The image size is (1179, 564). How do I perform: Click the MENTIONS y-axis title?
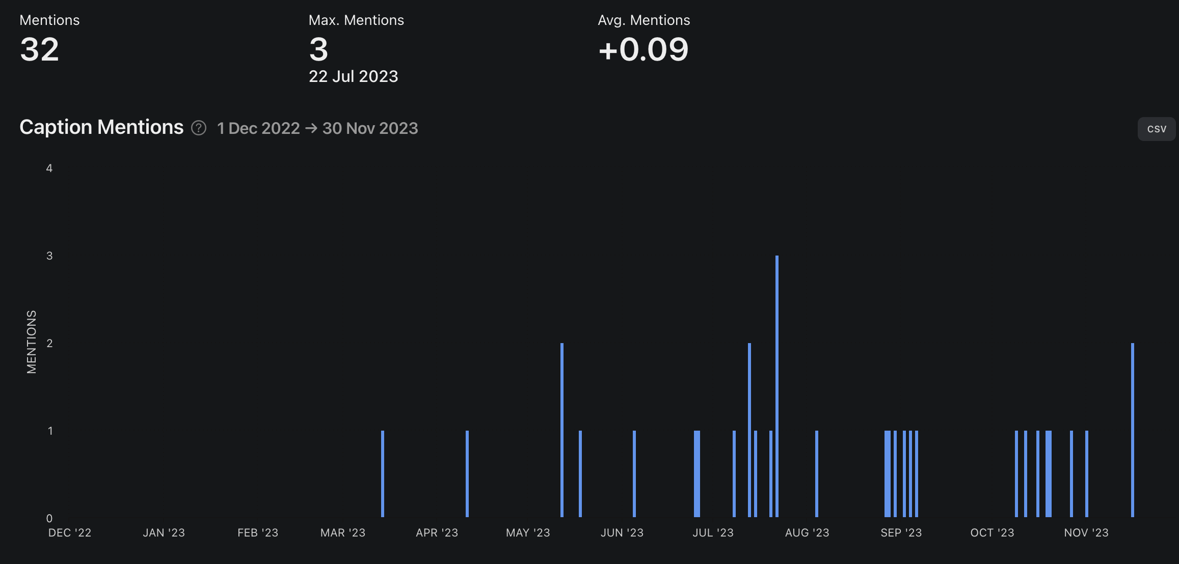[x=32, y=342]
